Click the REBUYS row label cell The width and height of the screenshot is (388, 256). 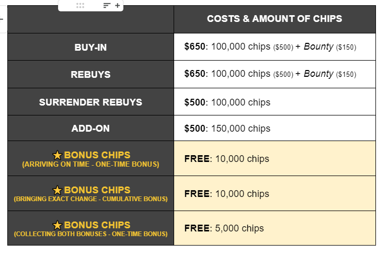pos(90,74)
